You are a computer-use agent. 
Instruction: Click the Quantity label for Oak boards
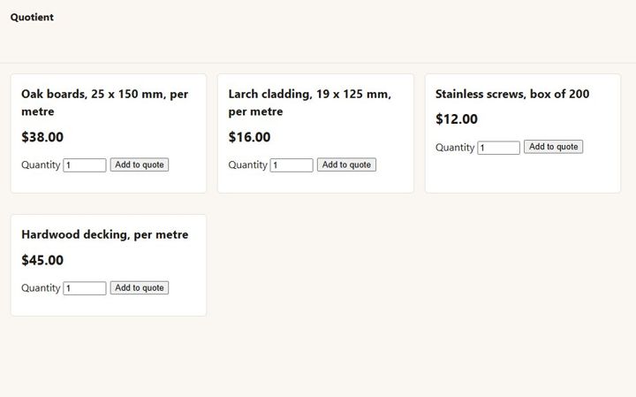41,165
